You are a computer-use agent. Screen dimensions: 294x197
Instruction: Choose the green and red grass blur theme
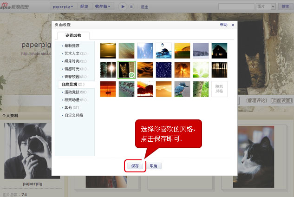tap(126, 51)
